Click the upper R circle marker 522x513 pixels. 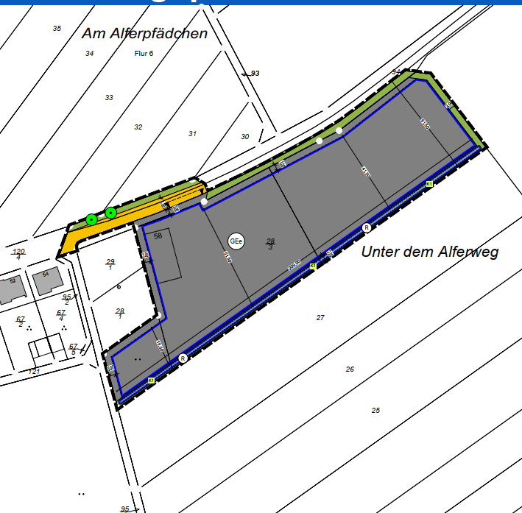[367, 227]
